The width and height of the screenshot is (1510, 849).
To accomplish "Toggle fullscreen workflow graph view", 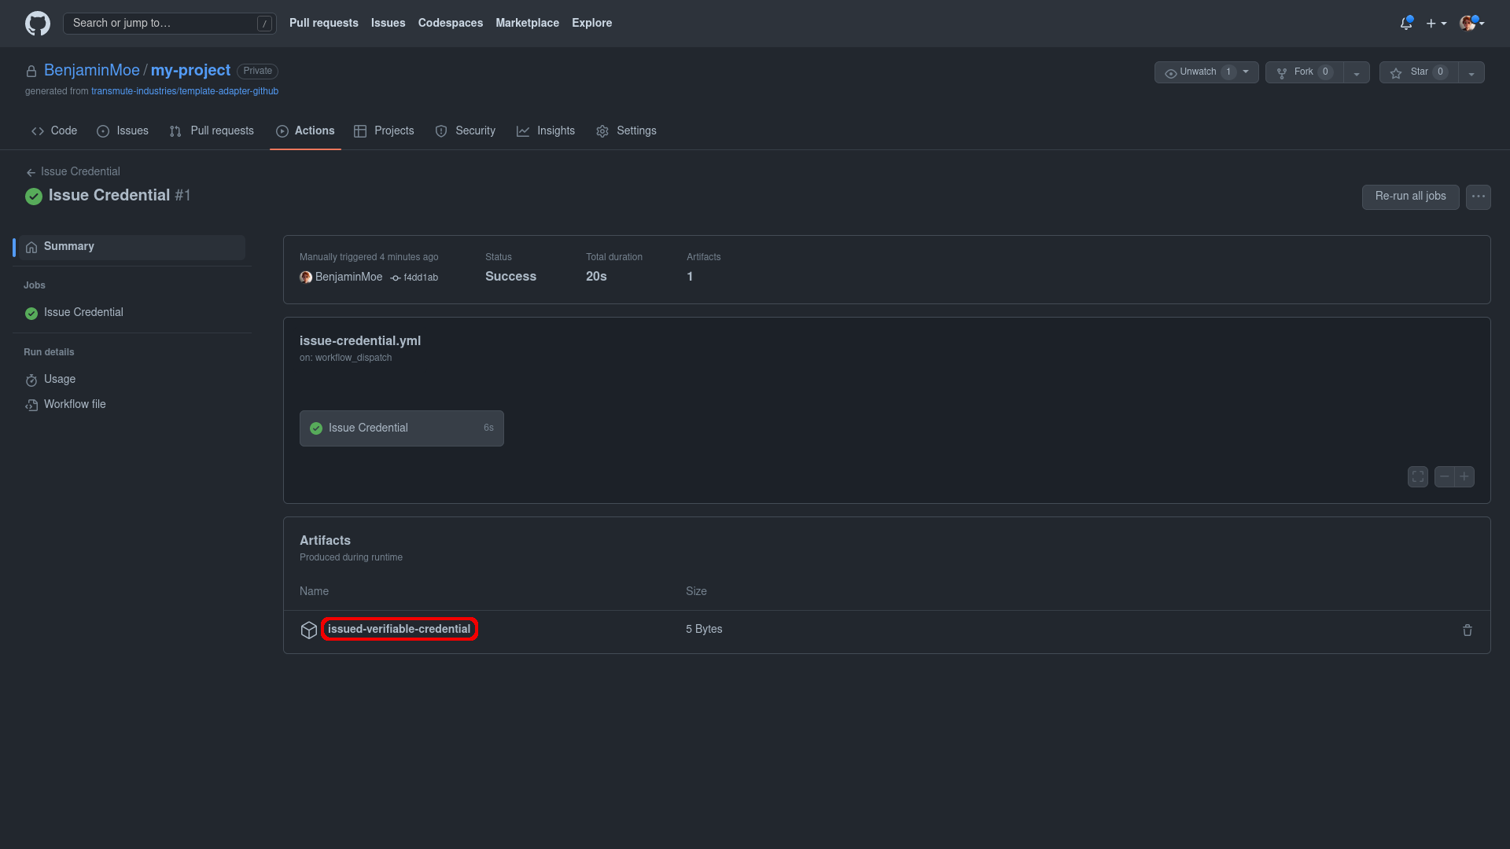I will coord(1417,477).
